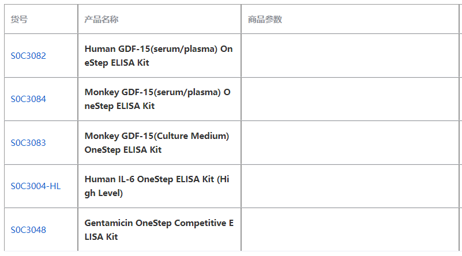462x256 pixels.
Task: Click the cut-off last column cell in S0C3083 row
Action: 460,143
